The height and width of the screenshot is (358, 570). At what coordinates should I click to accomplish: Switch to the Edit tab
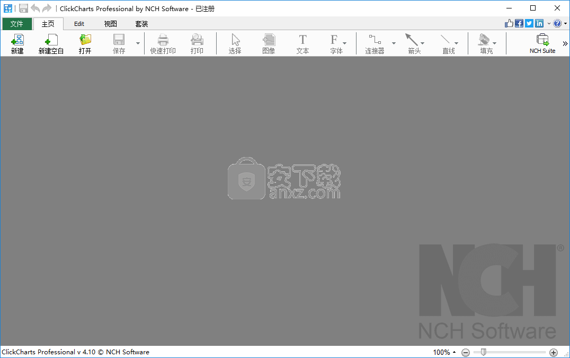pyautogui.click(x=79, y=24)
